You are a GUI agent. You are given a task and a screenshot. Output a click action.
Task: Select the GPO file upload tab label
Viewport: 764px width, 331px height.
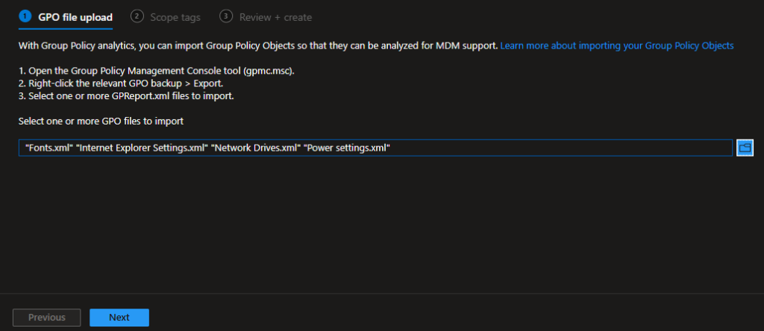(75, 17)
